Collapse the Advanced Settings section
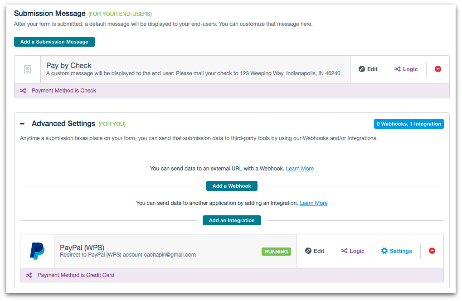Image resolution: width=462 pixels, height=301 pixels. pos(22,124)
